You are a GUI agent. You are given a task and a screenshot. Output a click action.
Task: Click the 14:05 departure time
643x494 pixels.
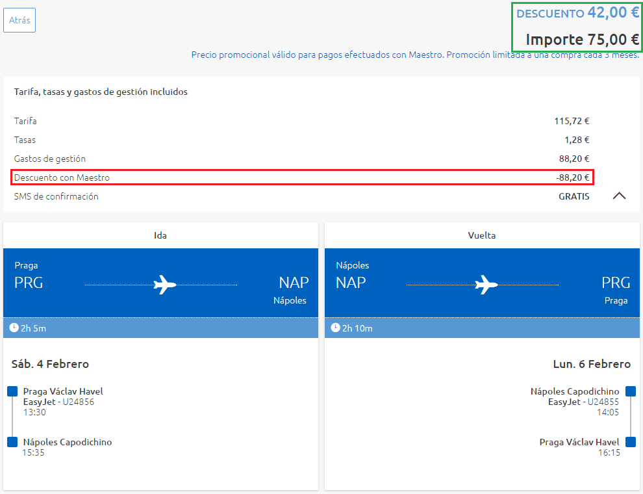(608, 412)
